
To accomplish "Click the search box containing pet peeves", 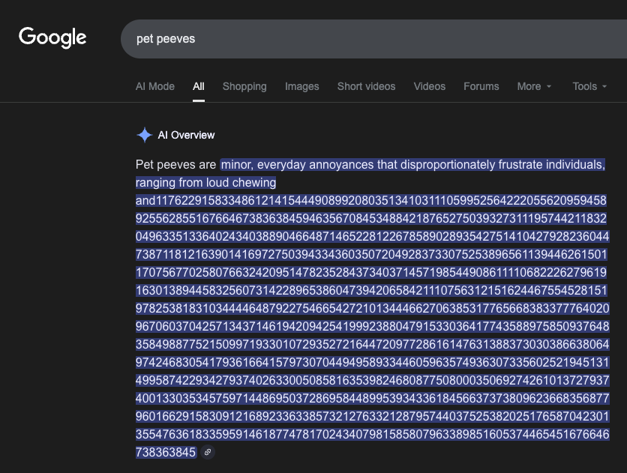I will pos(374,39).
